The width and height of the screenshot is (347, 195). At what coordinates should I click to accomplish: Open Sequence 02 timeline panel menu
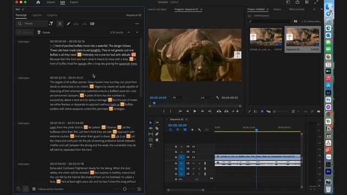click(x=187, y=119)
